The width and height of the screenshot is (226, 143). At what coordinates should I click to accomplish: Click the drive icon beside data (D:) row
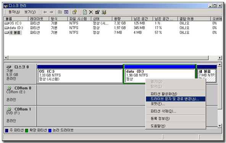point(6,28)
